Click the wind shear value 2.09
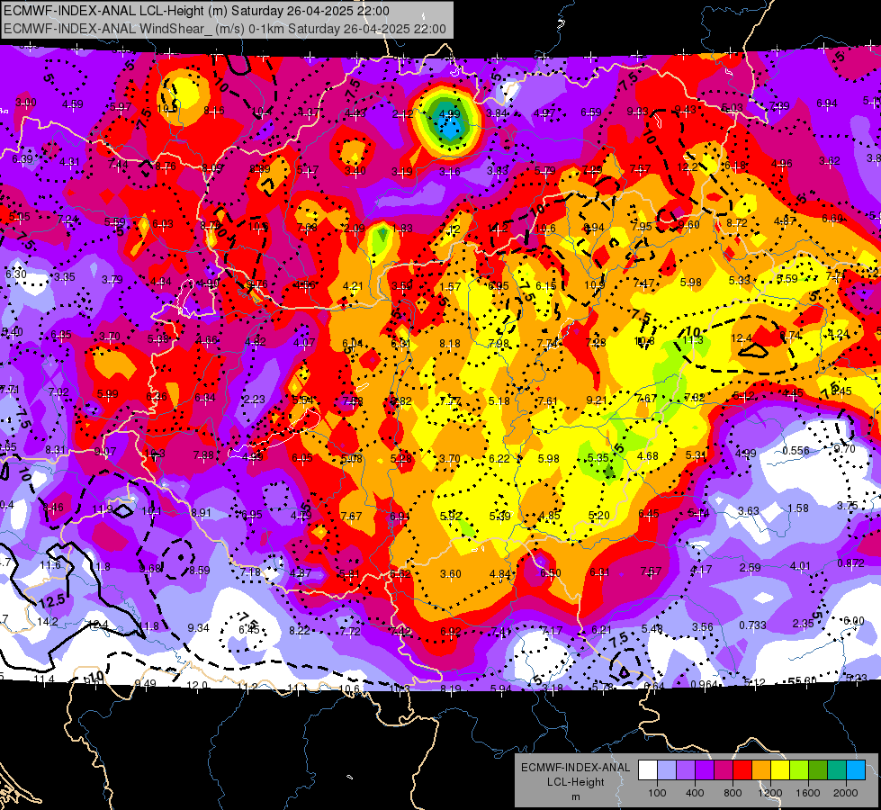The image size is (881, 810). coord(355,229)
